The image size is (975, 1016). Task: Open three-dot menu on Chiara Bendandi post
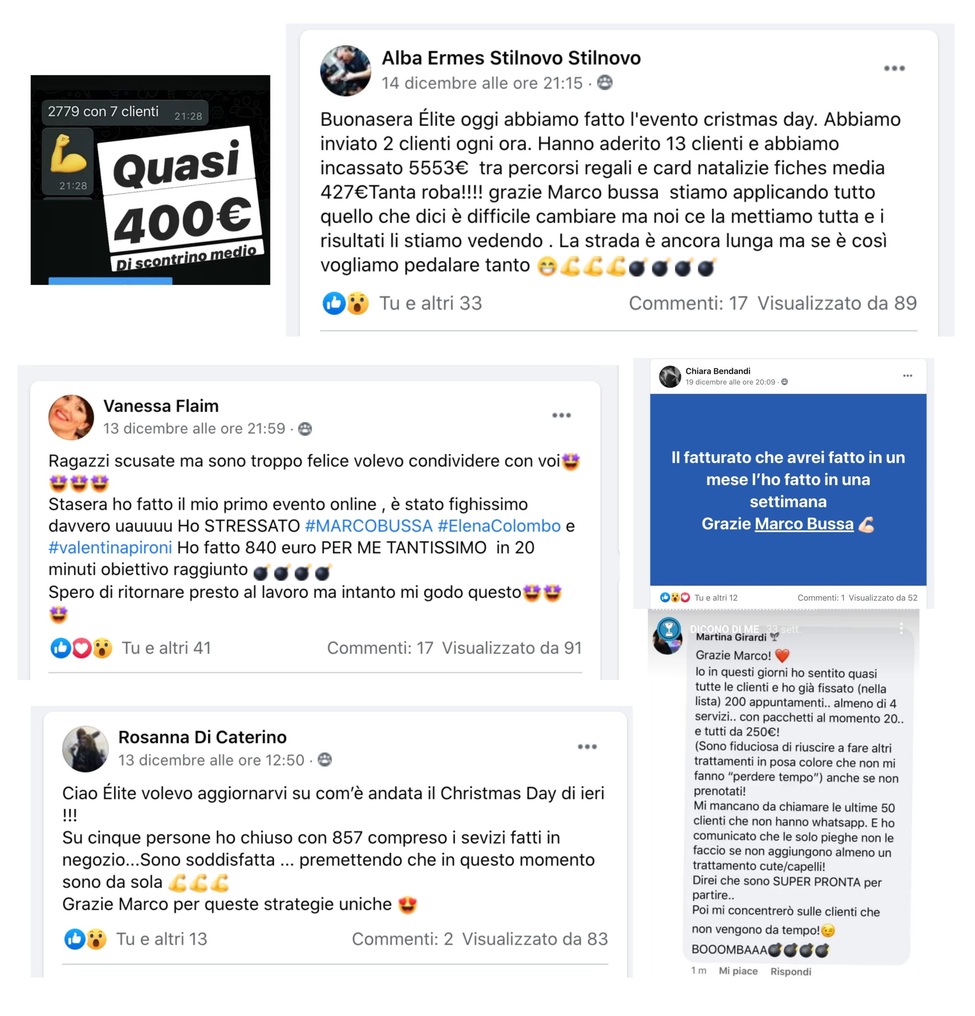point(907,375)
